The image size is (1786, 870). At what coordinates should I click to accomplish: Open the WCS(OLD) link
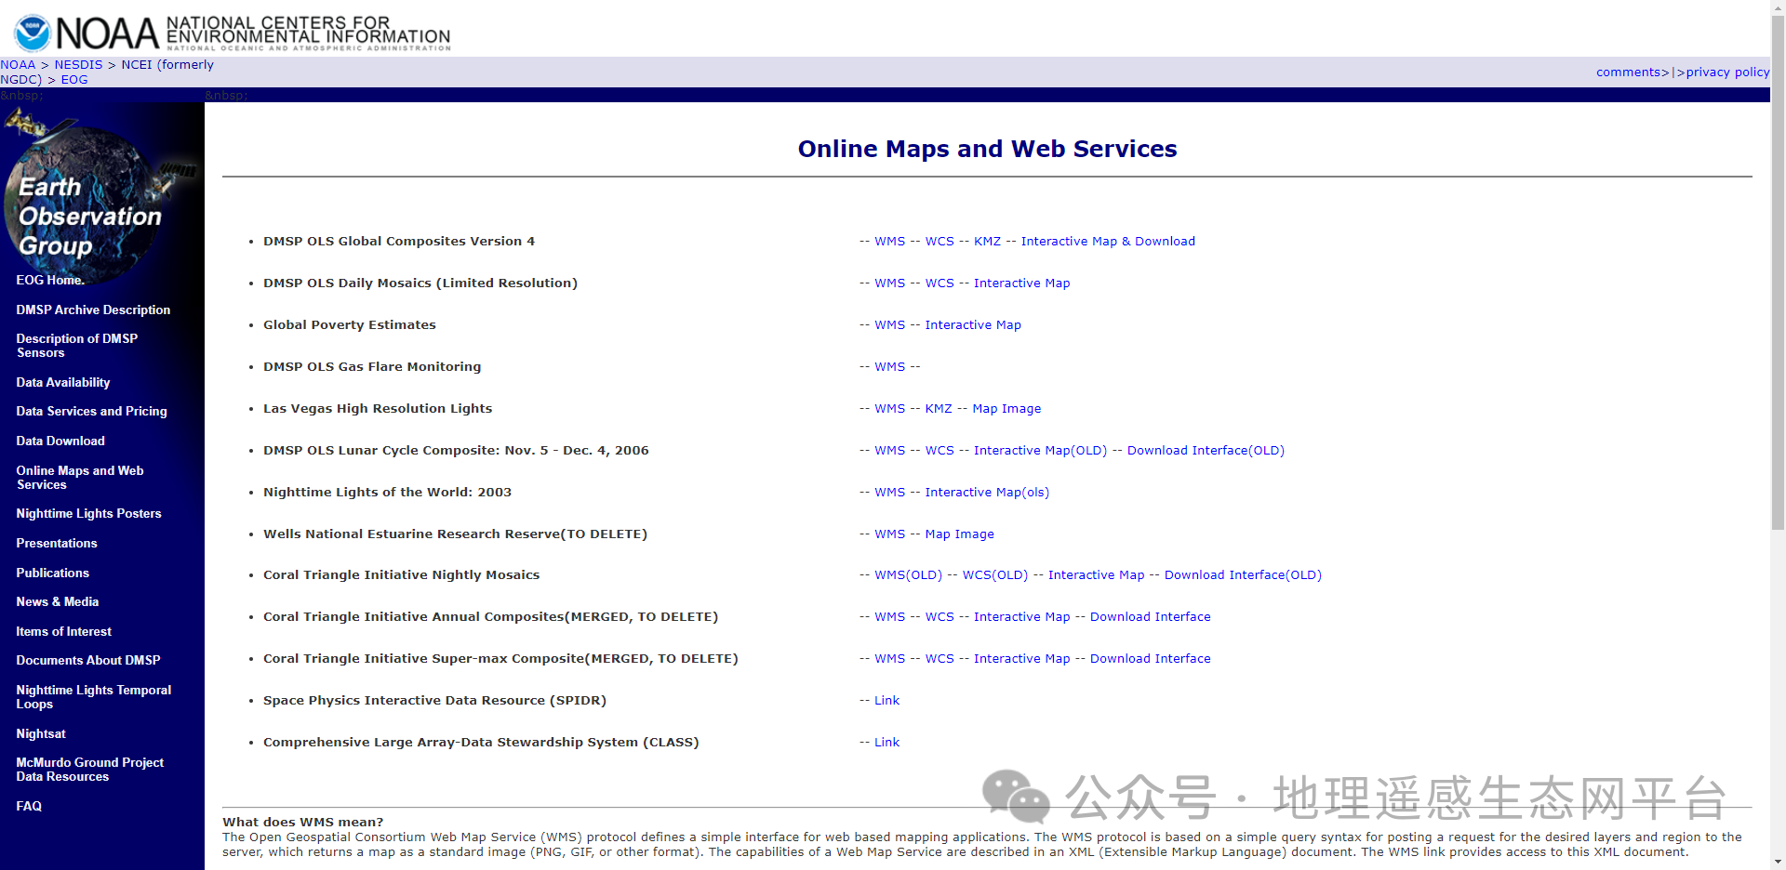(x=995, y=574)
